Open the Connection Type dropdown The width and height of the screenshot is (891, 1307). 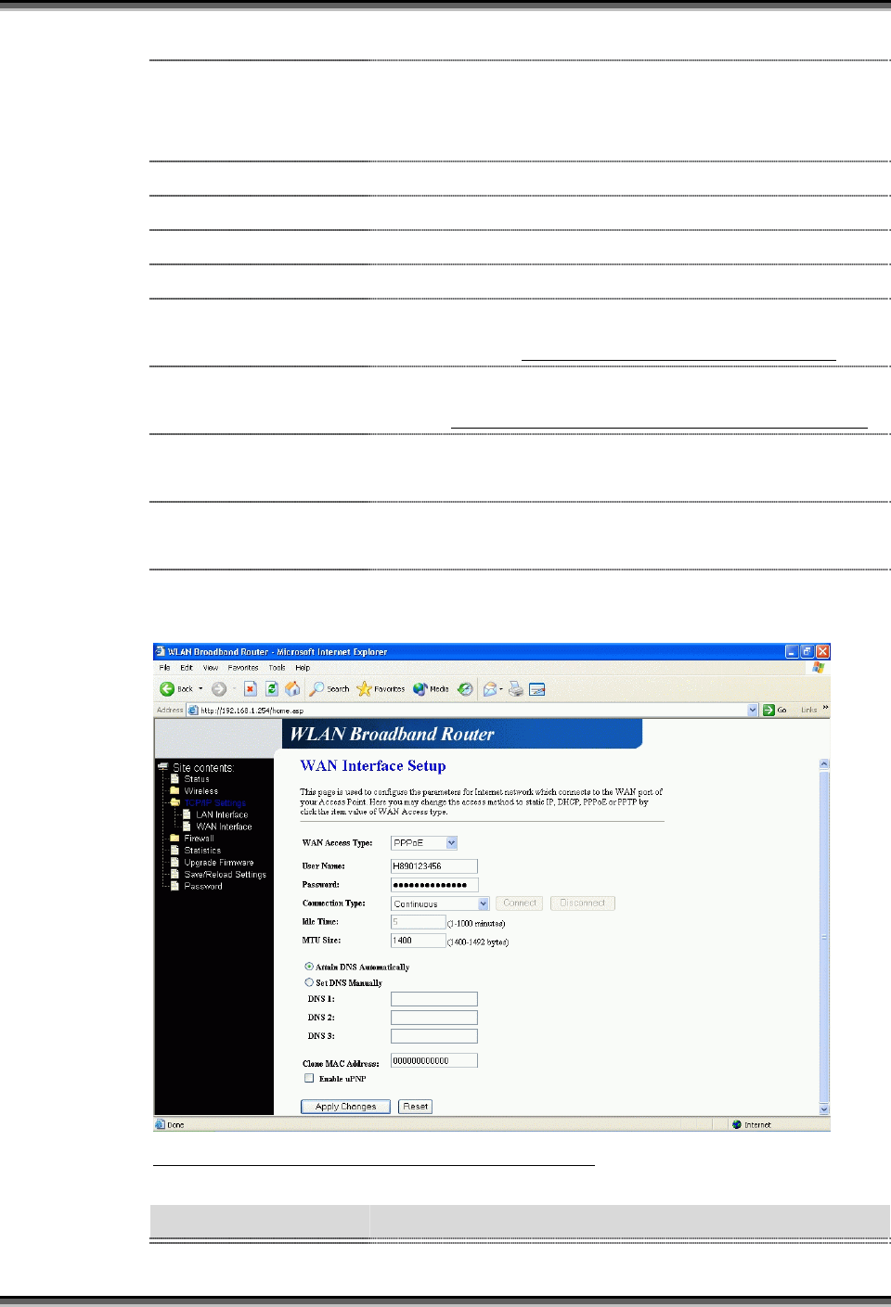pos(440,903)
